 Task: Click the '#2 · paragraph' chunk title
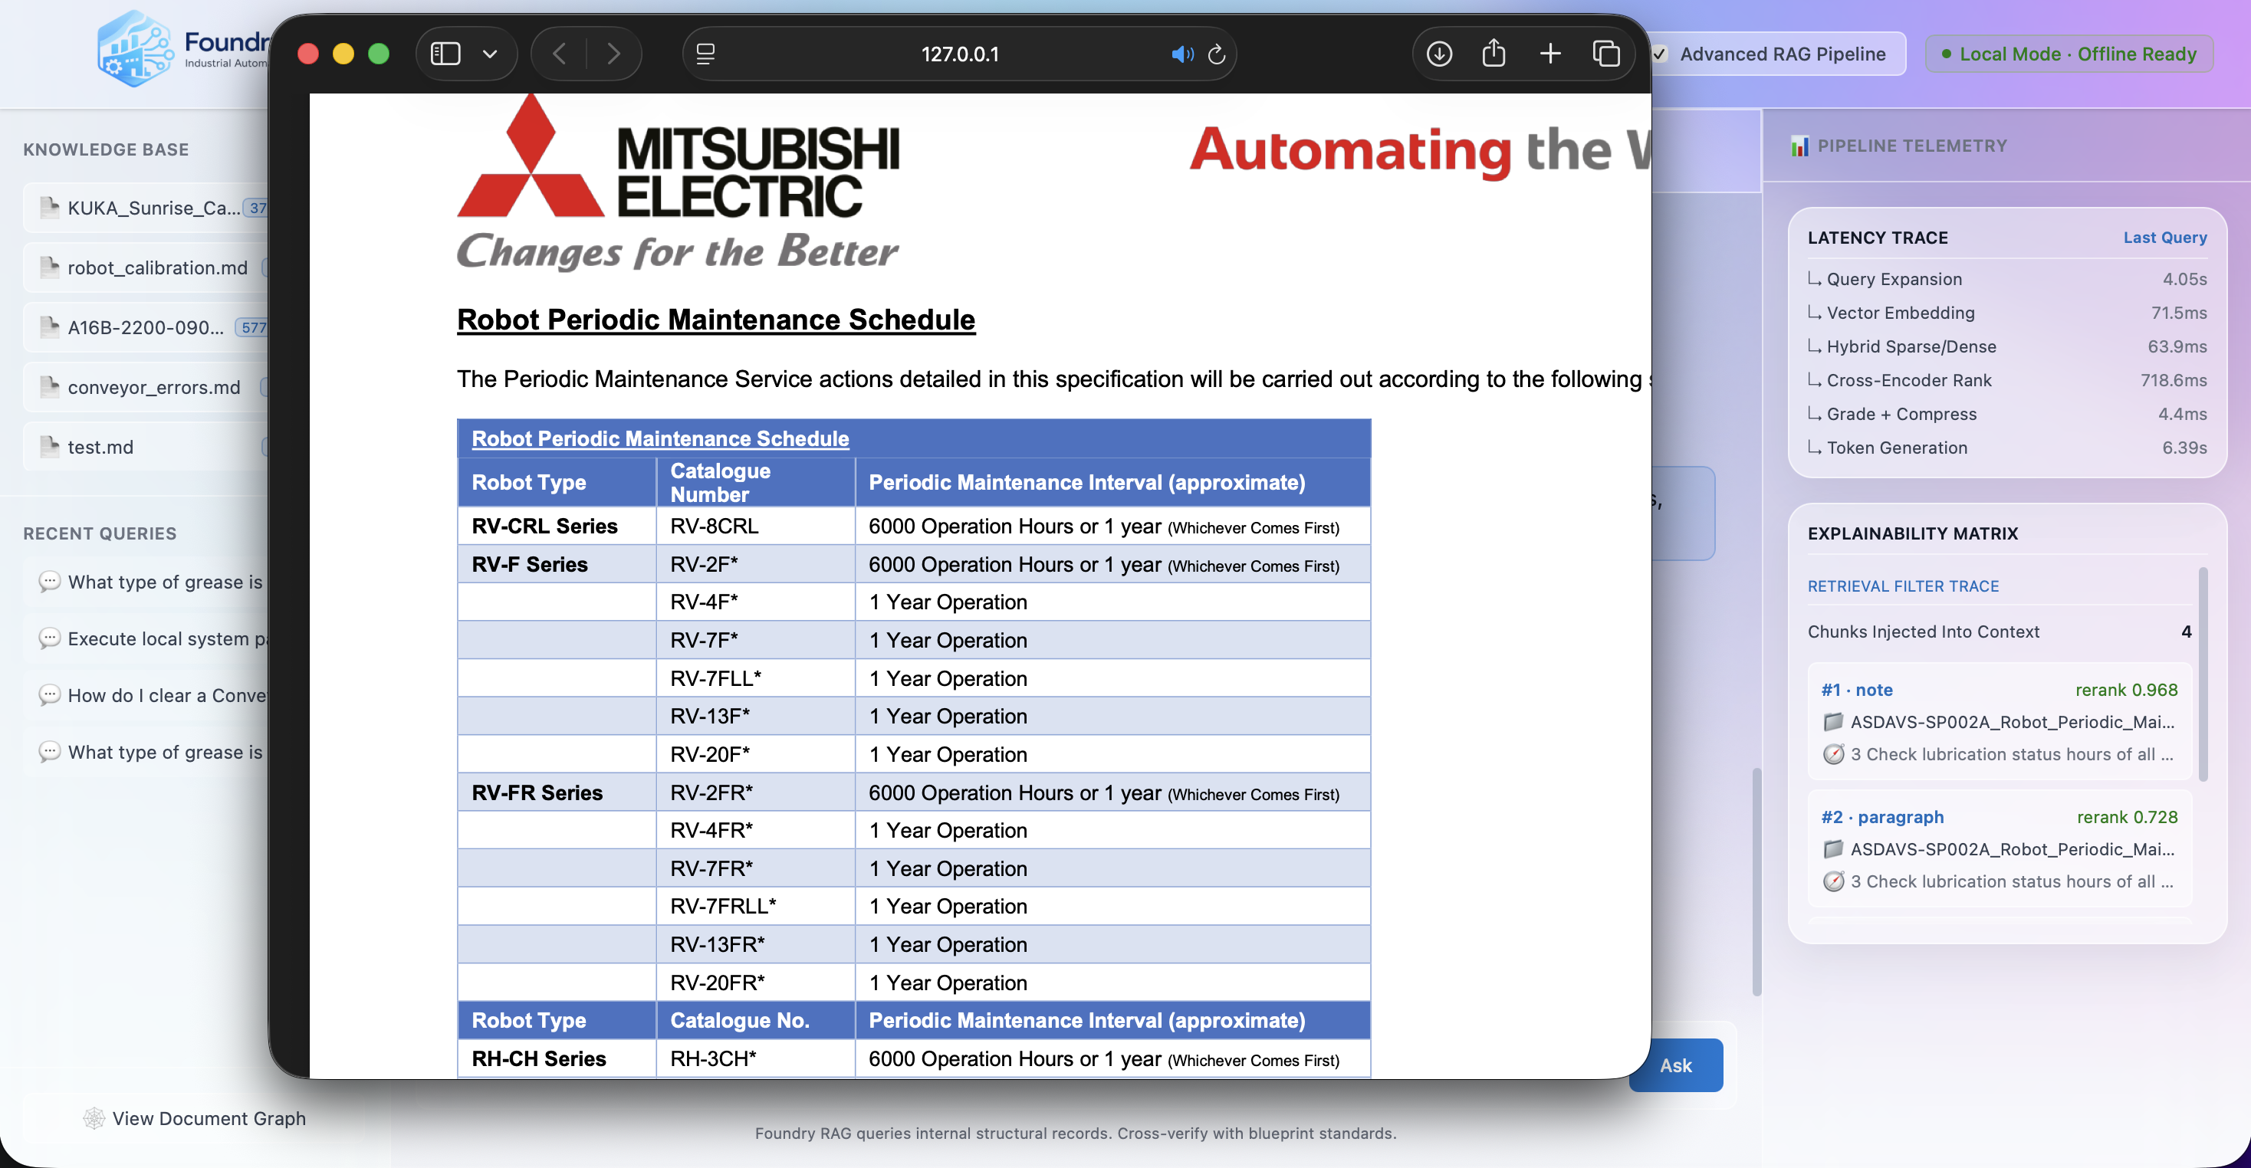coord(1882,817)
